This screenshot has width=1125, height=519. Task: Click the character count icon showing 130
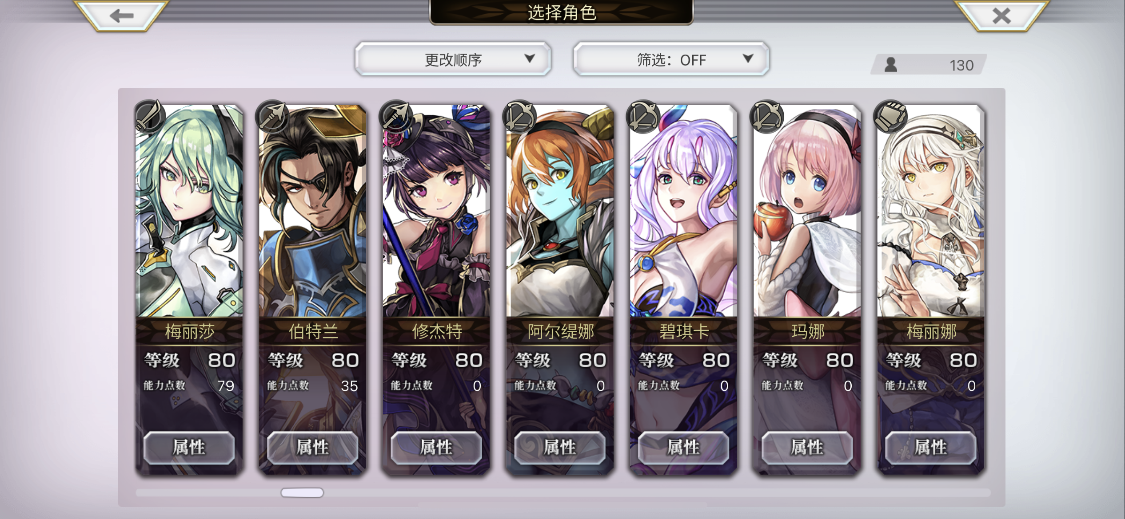tap(891, 65)
